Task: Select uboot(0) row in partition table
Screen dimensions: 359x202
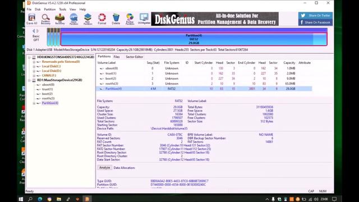Action: 204,68
